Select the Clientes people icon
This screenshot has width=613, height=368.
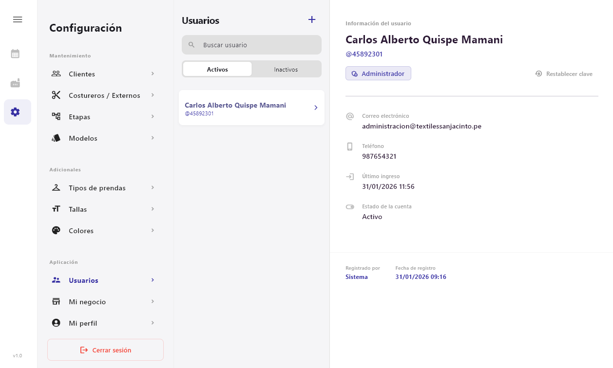[x=56, y=74]
